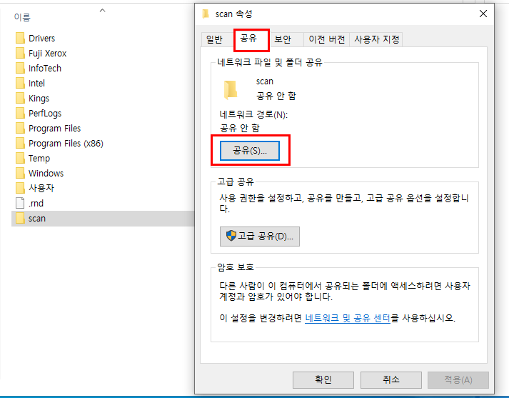The width and height of the screenshot is (509, 398).
Task: Click the PerfLogs folder name
Action: coord(45,114)
